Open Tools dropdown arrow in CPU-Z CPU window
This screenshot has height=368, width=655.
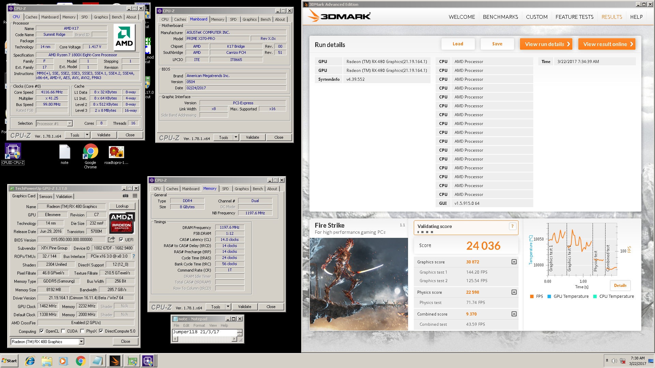coord(87,135)
